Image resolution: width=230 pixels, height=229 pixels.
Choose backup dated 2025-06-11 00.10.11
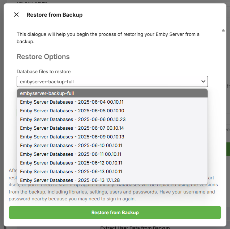click(x=112, y=154)
